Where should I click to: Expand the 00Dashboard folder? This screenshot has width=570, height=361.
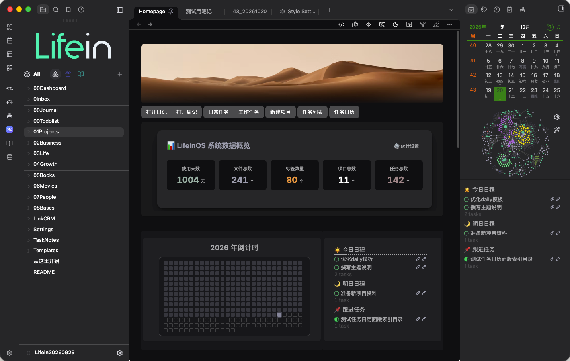coord(29,88)
